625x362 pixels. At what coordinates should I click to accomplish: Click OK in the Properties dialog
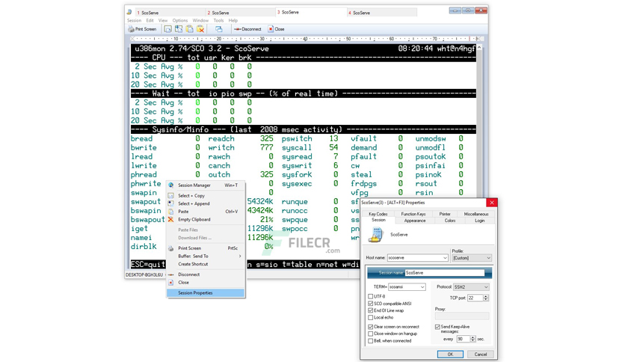(450, 355)
